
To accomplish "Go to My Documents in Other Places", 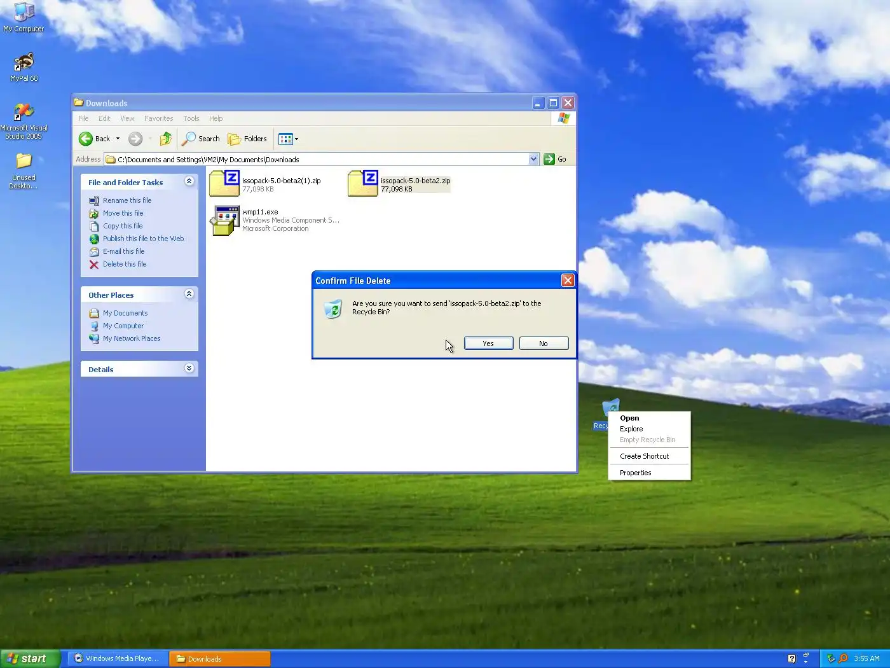I will point(125,313).
